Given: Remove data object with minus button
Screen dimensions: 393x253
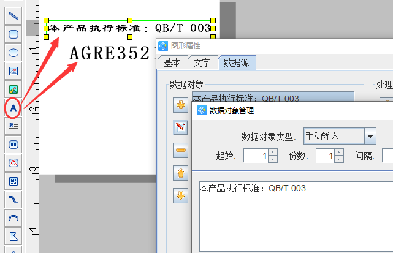Looking at the screenshot, I should click(181, 151).
